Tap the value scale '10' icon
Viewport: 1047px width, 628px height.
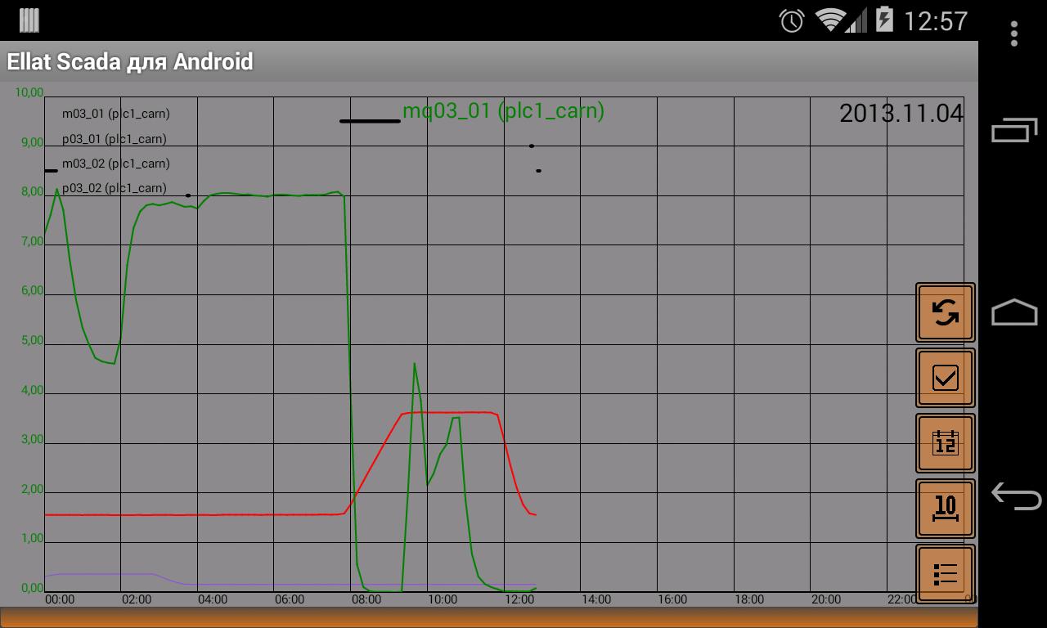click(944, 507)
